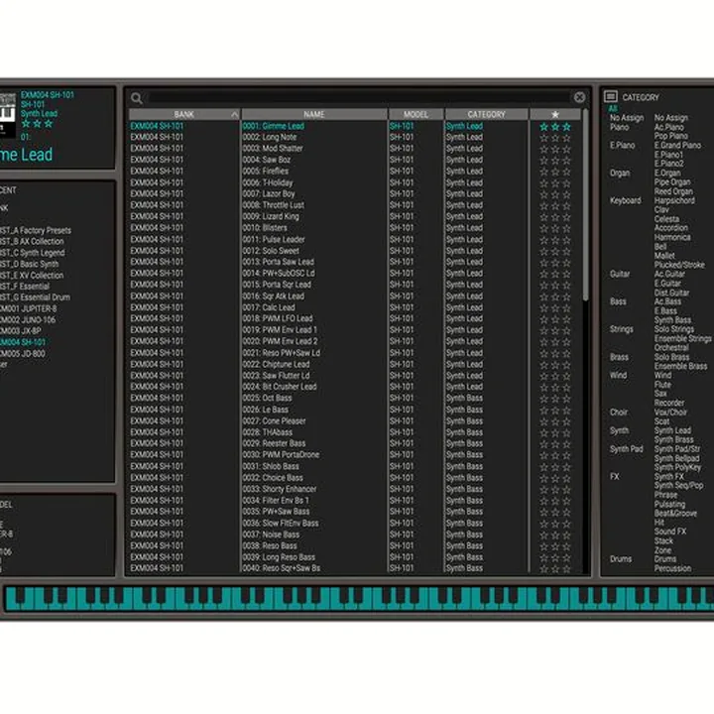Open the JD-800 expansion bank

[x=23, y=353]
